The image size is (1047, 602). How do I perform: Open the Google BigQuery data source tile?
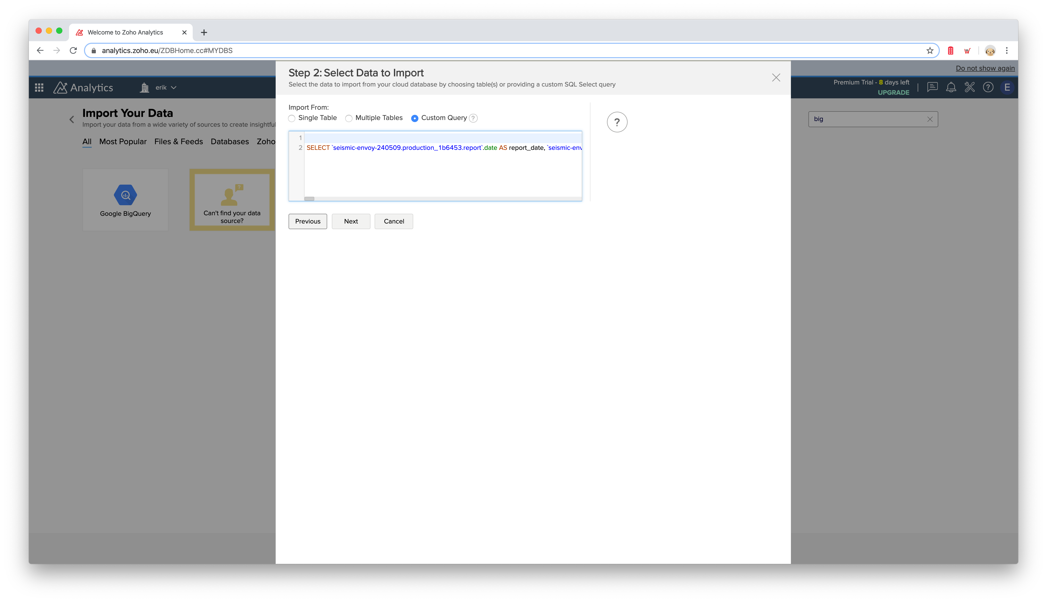(x=125, y=200)
